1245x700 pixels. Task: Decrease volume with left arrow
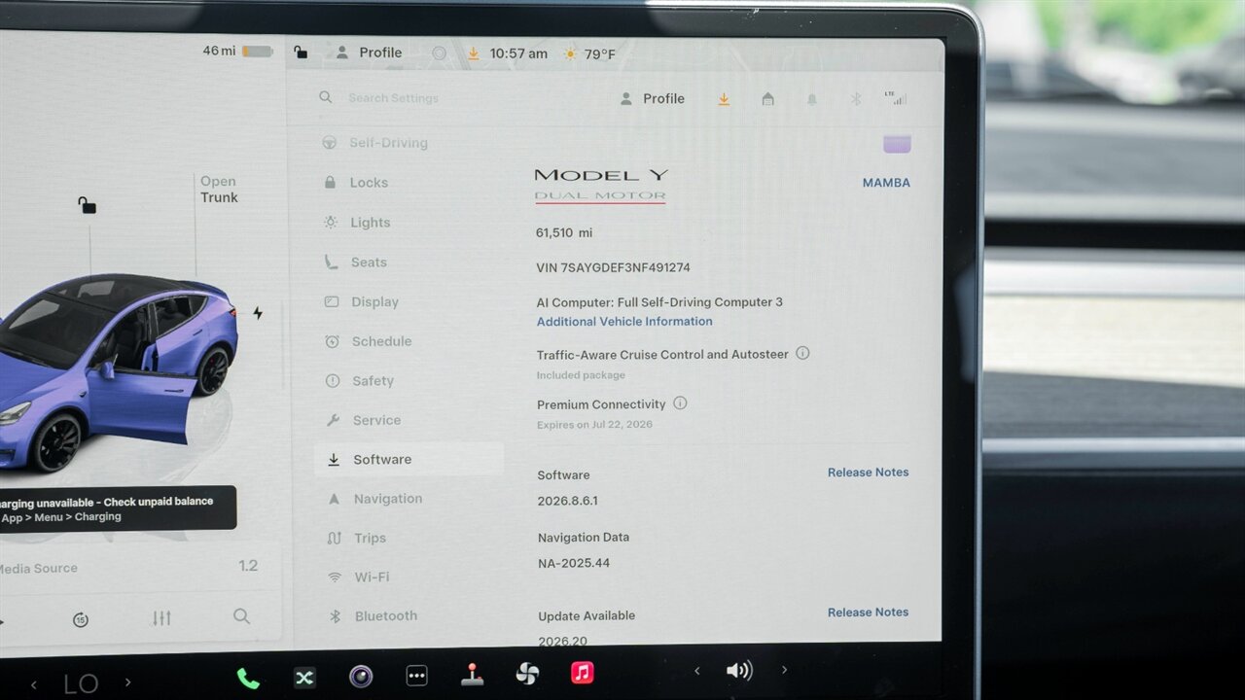(x=696, y=670)
